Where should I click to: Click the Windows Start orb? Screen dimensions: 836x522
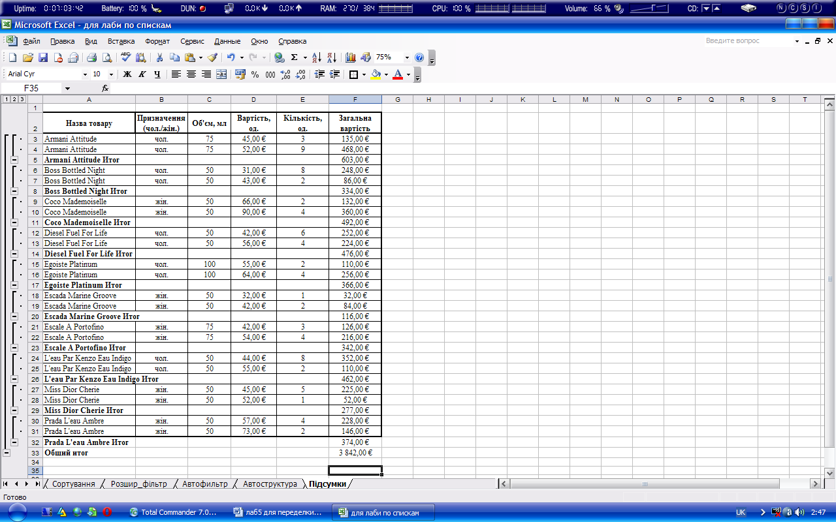(17, 512)
